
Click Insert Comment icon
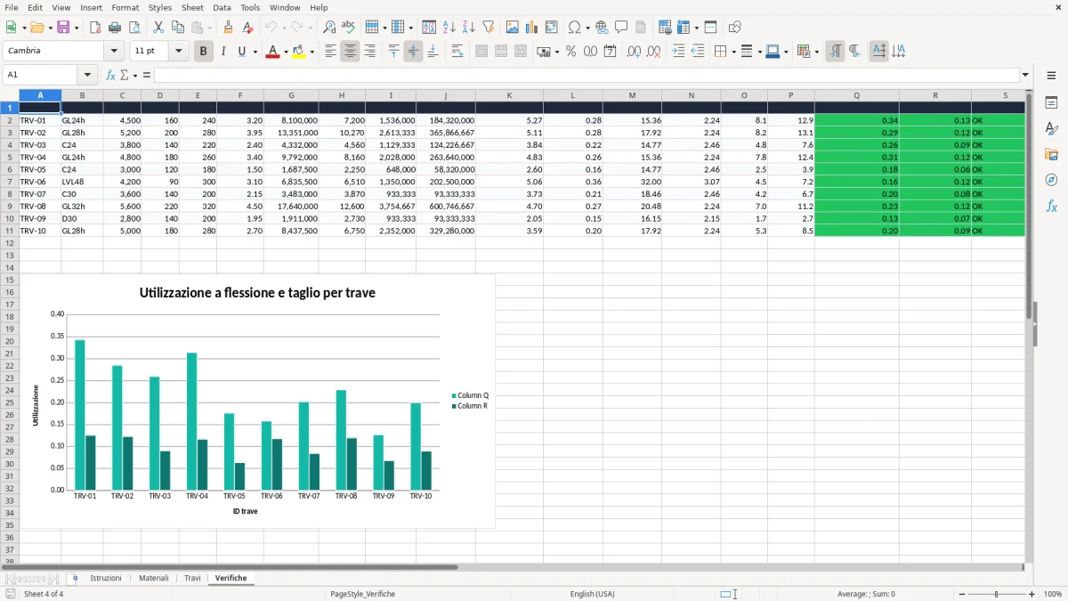[x=622, y=28]
